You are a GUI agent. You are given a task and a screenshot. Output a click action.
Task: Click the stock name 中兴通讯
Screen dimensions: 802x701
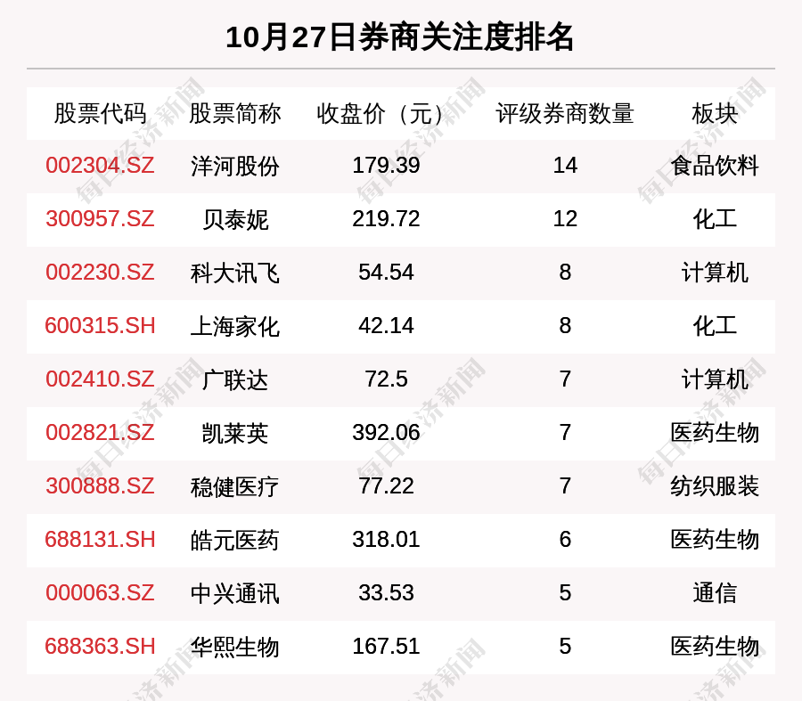pos(234,593)
